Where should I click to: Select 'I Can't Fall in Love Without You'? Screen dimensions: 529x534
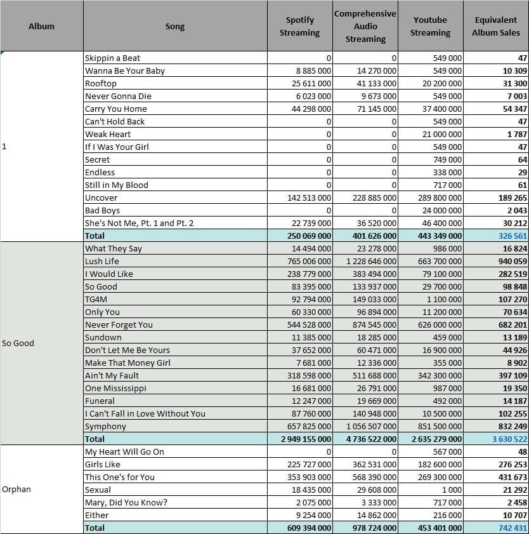(x=175, y=413)
